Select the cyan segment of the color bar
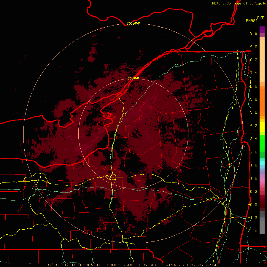 [262, 163]
